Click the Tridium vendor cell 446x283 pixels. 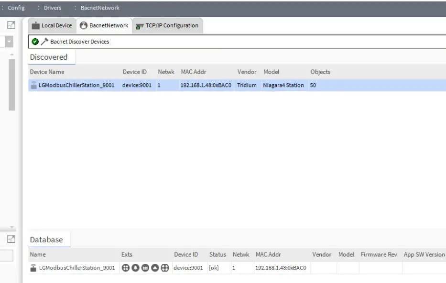(247, 85)
